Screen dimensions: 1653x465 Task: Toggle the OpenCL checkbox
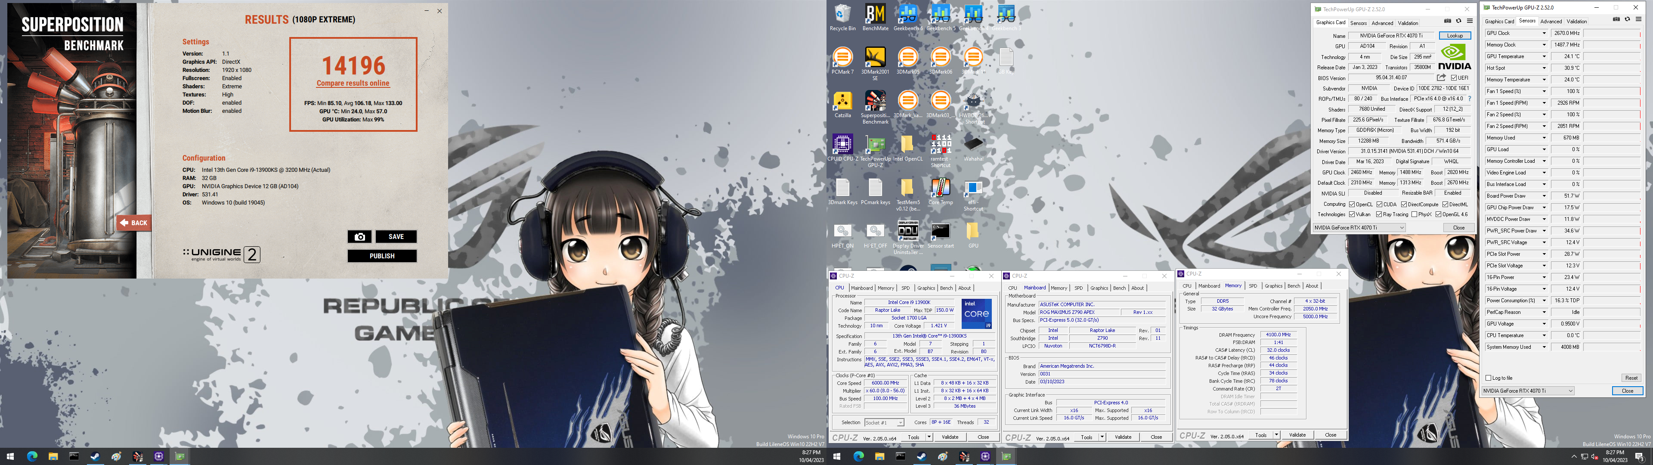pyautogui.click(x=1352, y=204)
